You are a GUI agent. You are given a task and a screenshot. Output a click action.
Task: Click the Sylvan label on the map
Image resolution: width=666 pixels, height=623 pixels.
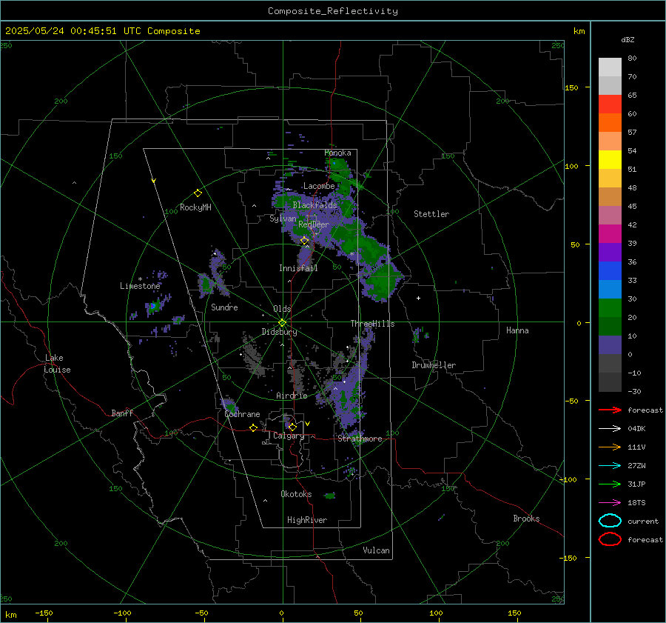[x=283, y=219]
